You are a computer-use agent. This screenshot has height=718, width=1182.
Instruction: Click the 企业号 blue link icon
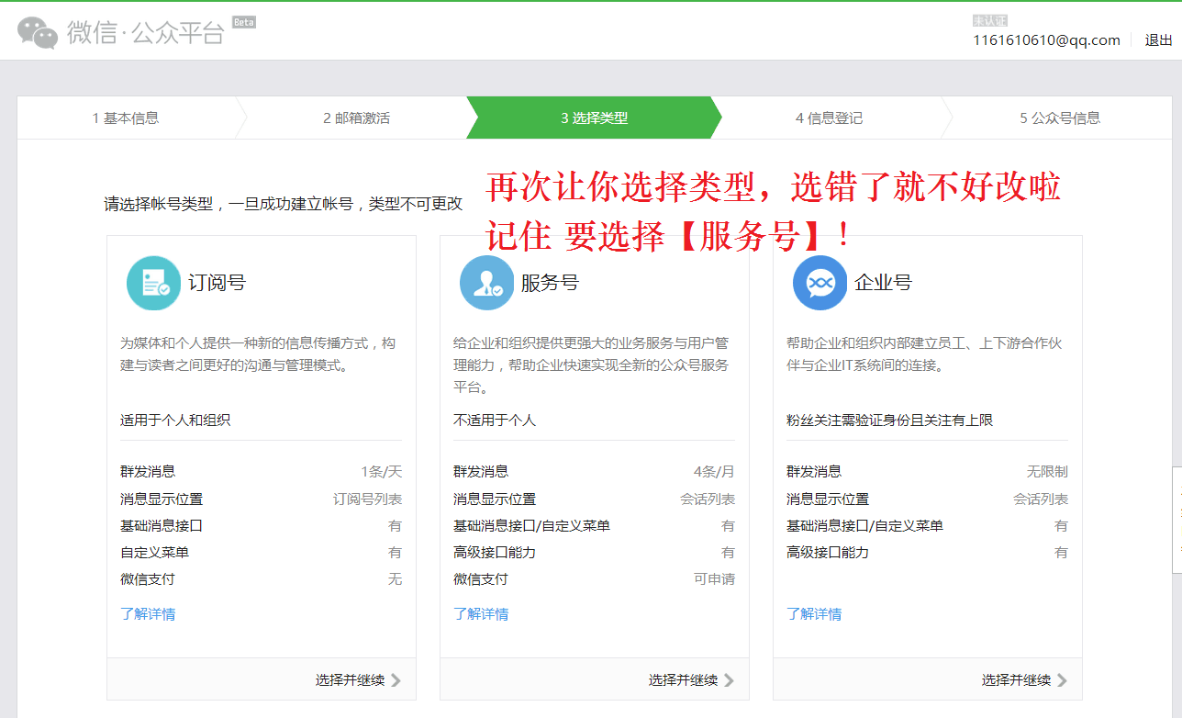[x=820, y=283]
